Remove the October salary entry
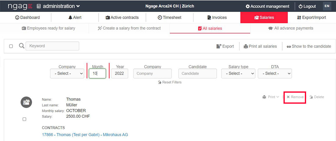The height and width of the screenshot is (141, 336). (295, 97)
